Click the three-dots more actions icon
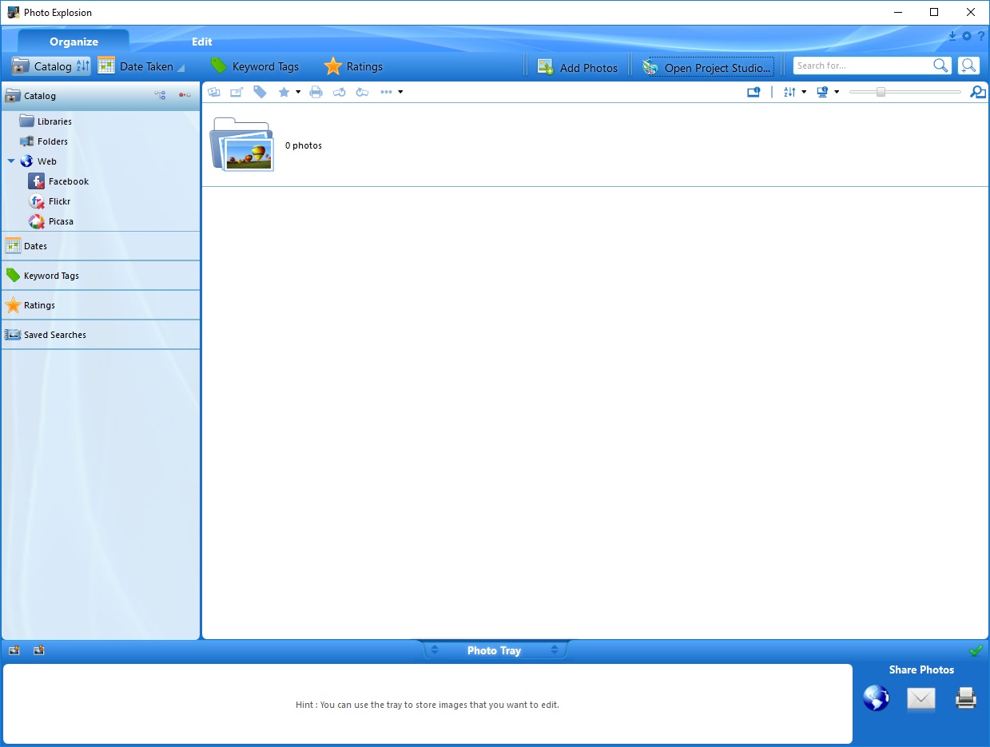 [386, 92]
